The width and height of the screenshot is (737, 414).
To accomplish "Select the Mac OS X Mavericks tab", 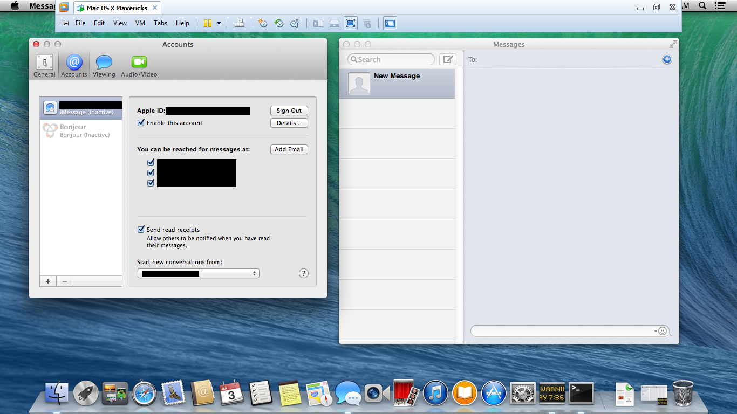I will click(x=117, y=8).
